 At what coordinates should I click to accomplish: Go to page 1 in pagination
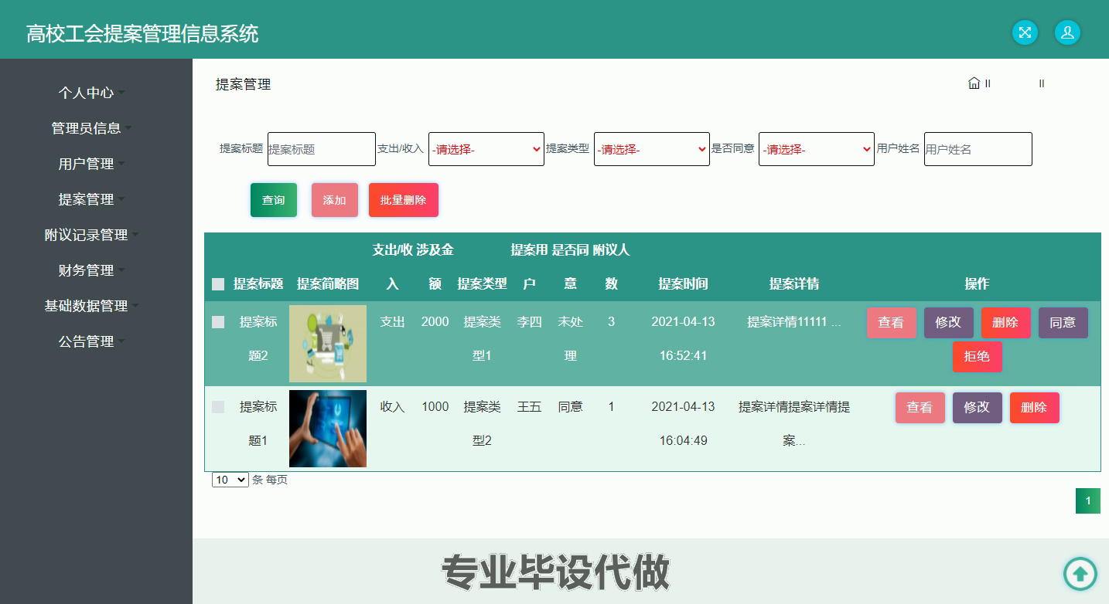point(1088,501)
